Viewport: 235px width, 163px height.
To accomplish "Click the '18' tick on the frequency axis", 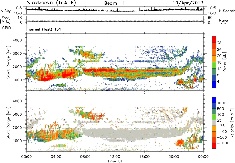I will 20,18.
